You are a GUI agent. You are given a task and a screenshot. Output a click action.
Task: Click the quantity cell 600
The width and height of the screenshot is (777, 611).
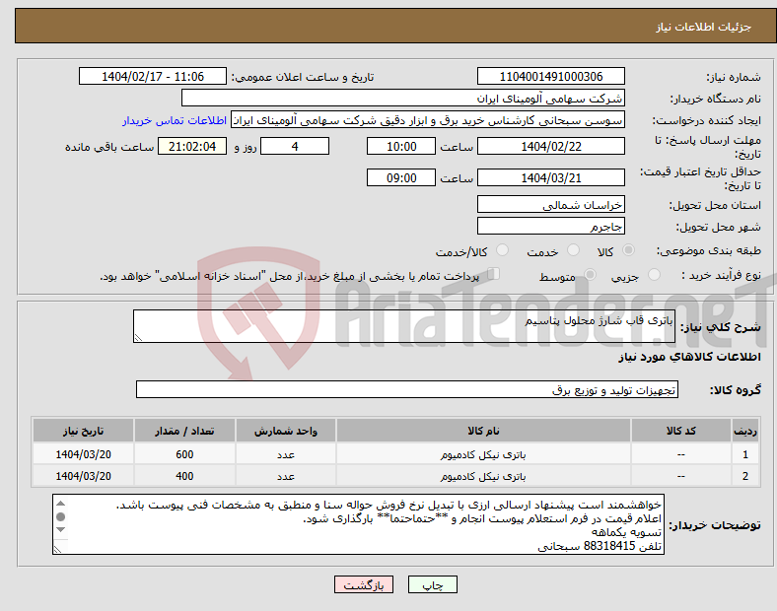click(184, 454)
